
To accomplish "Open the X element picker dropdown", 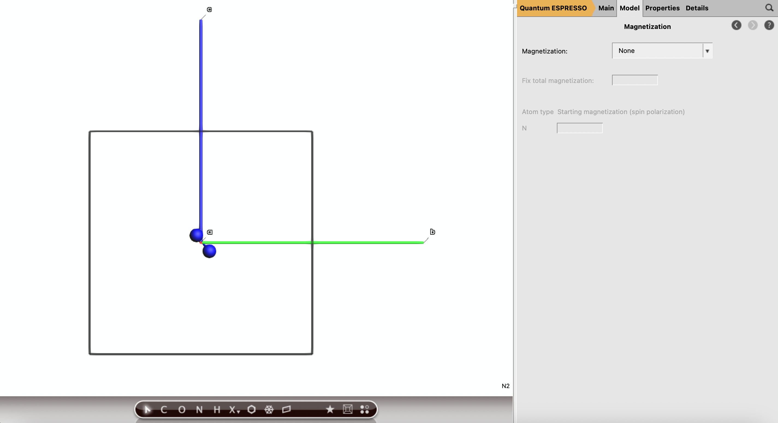I will [x=234, y=409].
